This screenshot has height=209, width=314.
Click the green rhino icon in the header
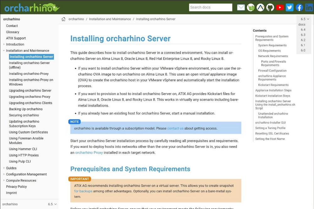(x=251, y=8)
